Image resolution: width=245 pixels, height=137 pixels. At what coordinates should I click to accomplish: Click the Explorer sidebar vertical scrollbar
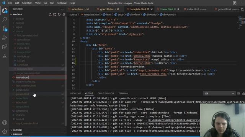(66, 72)
